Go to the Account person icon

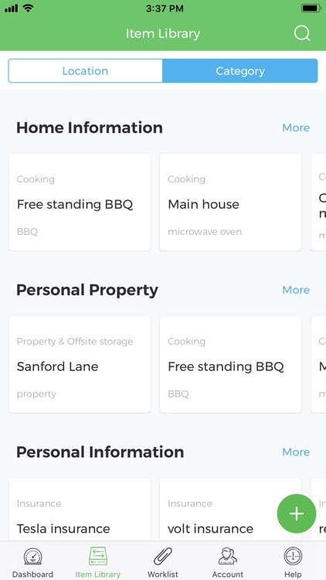(x=228, y=556)
